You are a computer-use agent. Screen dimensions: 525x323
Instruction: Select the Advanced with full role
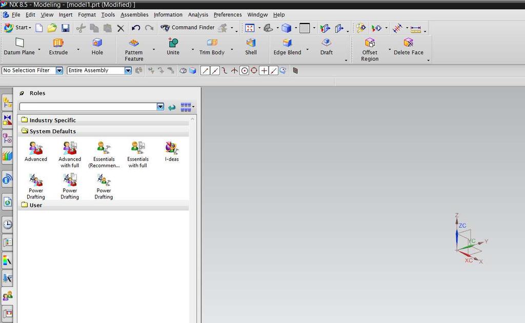click(x=70, y=155)
